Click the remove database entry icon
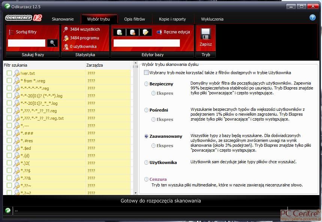 coord(132,32)
